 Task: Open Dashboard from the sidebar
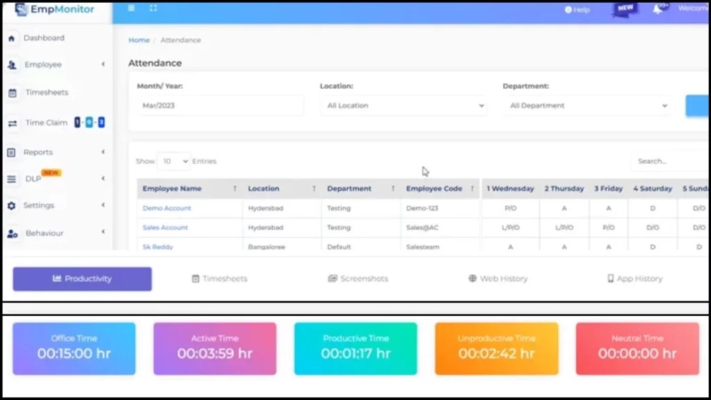(44, 38)
